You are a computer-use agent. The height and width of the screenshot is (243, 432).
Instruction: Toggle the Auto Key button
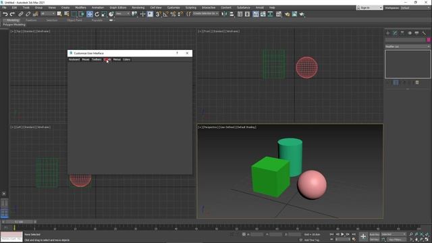point(374,234)
